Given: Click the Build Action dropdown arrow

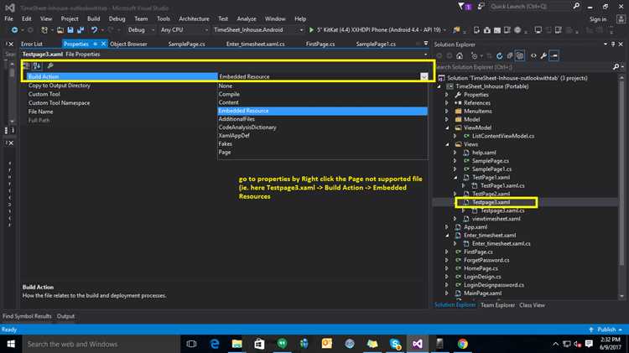Looking at the screenshot, I should (424, 76).
